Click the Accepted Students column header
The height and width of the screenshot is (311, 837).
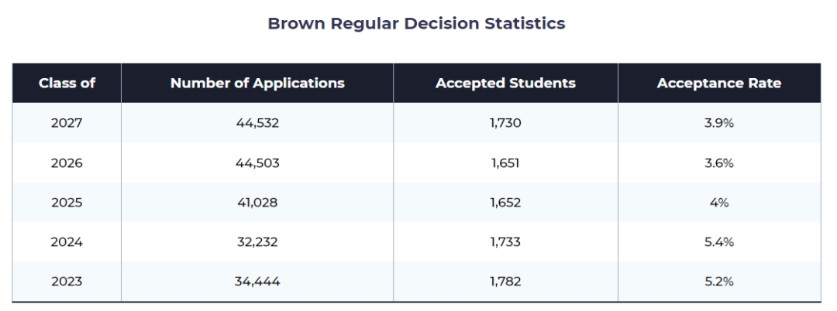[x=505, y=84]
